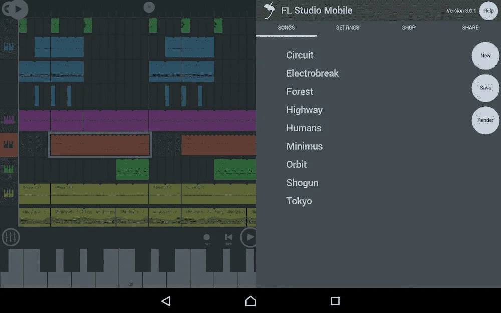Open the SHARE tab

coord(470,28)
